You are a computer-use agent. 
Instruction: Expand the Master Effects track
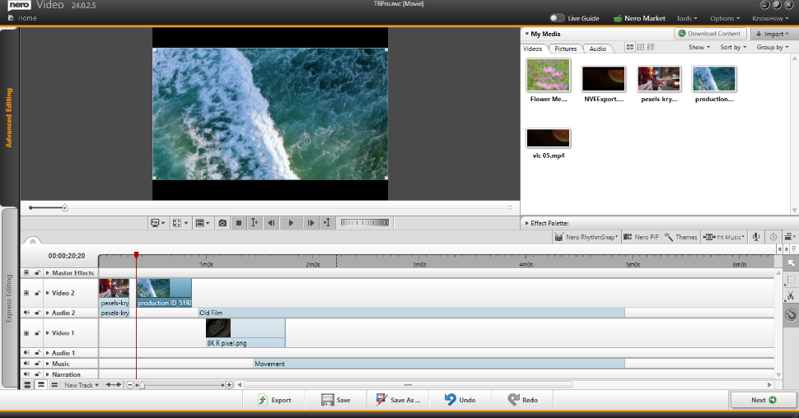(x=48, y=273)
